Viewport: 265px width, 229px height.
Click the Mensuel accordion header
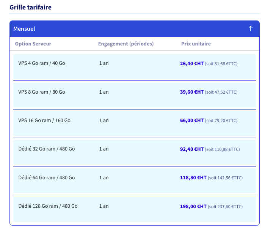coord(135,29)
